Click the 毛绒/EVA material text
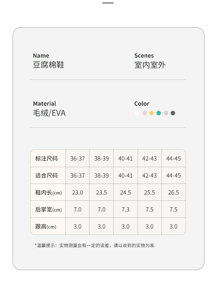The width and height of the screenshot is (223, 286). point(49,113)
